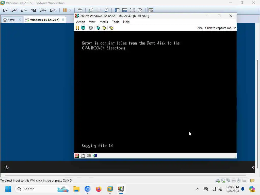Click VMware network adapter status icon
The image size is (260, 195).
pos(228,181)
